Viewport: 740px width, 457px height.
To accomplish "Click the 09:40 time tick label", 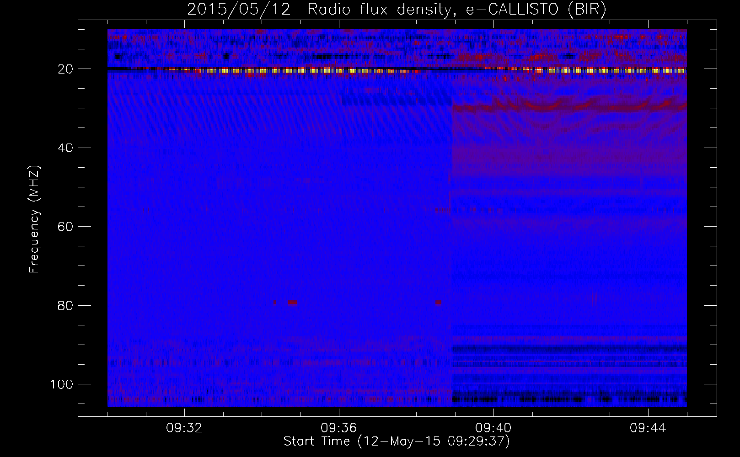I will click(493, 428).
